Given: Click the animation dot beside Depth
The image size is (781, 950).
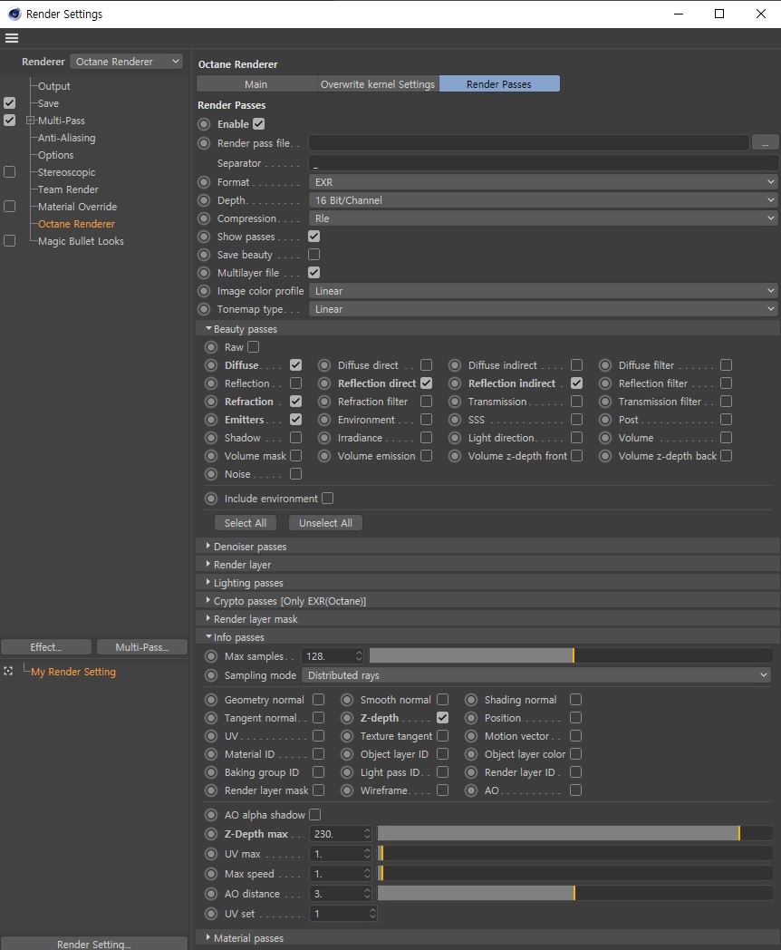Looking at the screenshot, I should coord(205,200).
